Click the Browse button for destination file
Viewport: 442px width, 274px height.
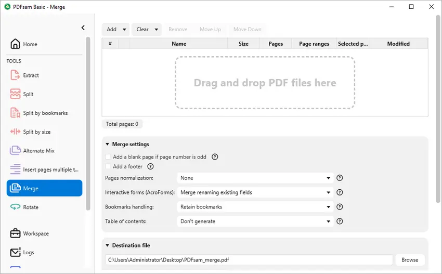coord(410,259)
